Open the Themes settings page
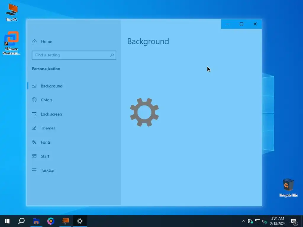 click(74, 128)
